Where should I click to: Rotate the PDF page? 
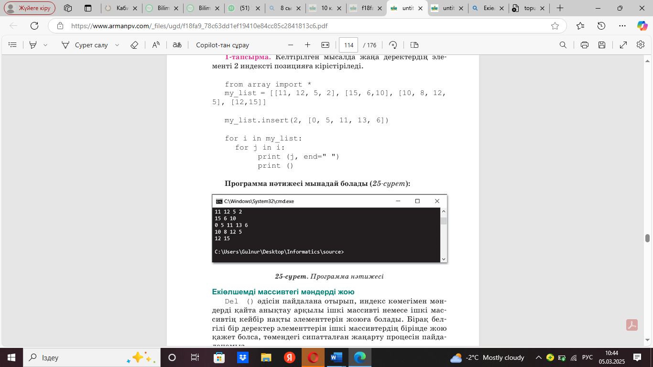click(x=393, y=45)
